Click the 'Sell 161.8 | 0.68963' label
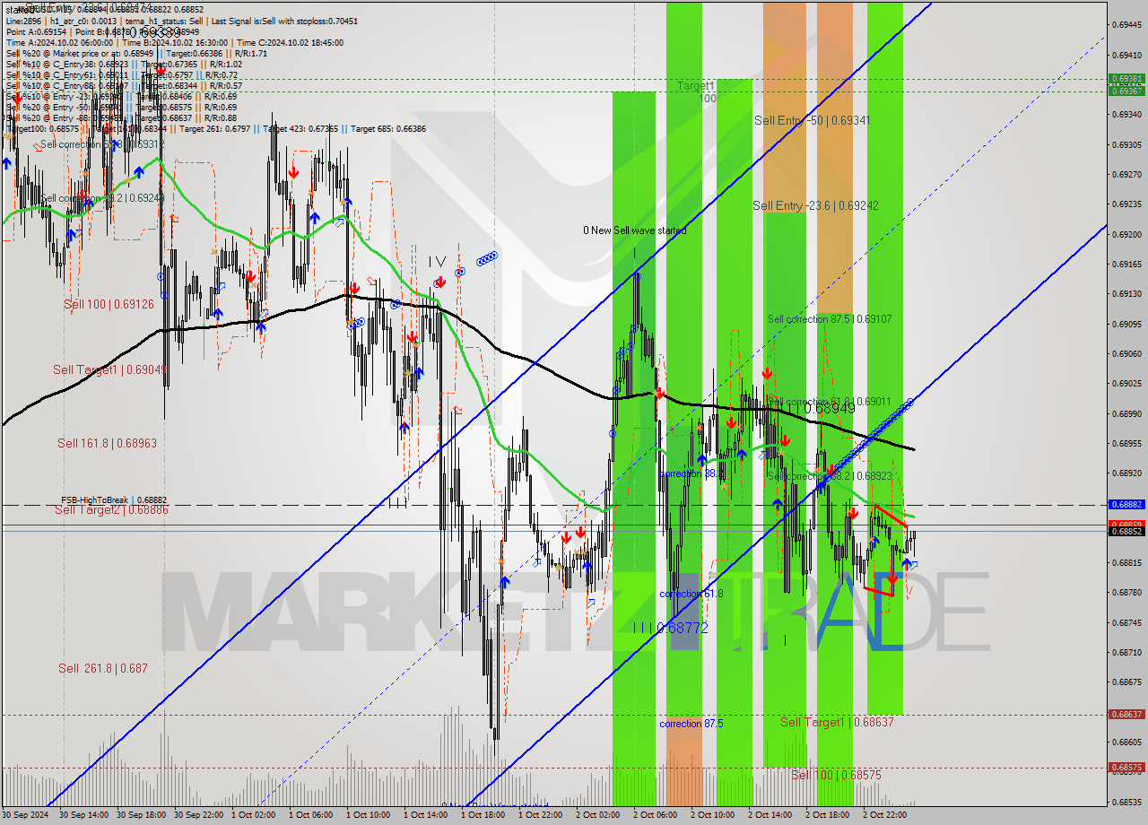 [108, 443]
